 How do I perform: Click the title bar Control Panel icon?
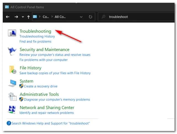7,7
